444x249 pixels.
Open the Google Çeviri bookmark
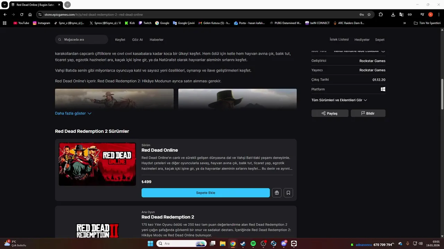(x=183, y=23)
